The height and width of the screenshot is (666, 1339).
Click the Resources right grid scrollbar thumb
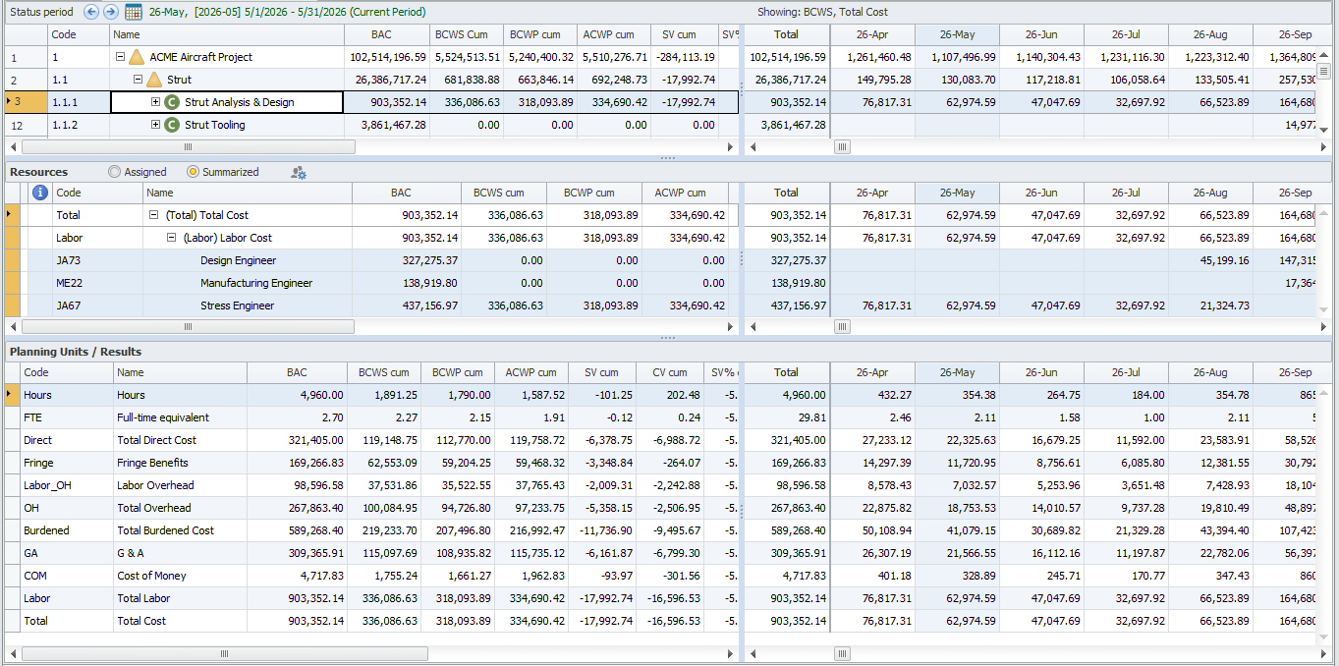(x=842, y=326)
